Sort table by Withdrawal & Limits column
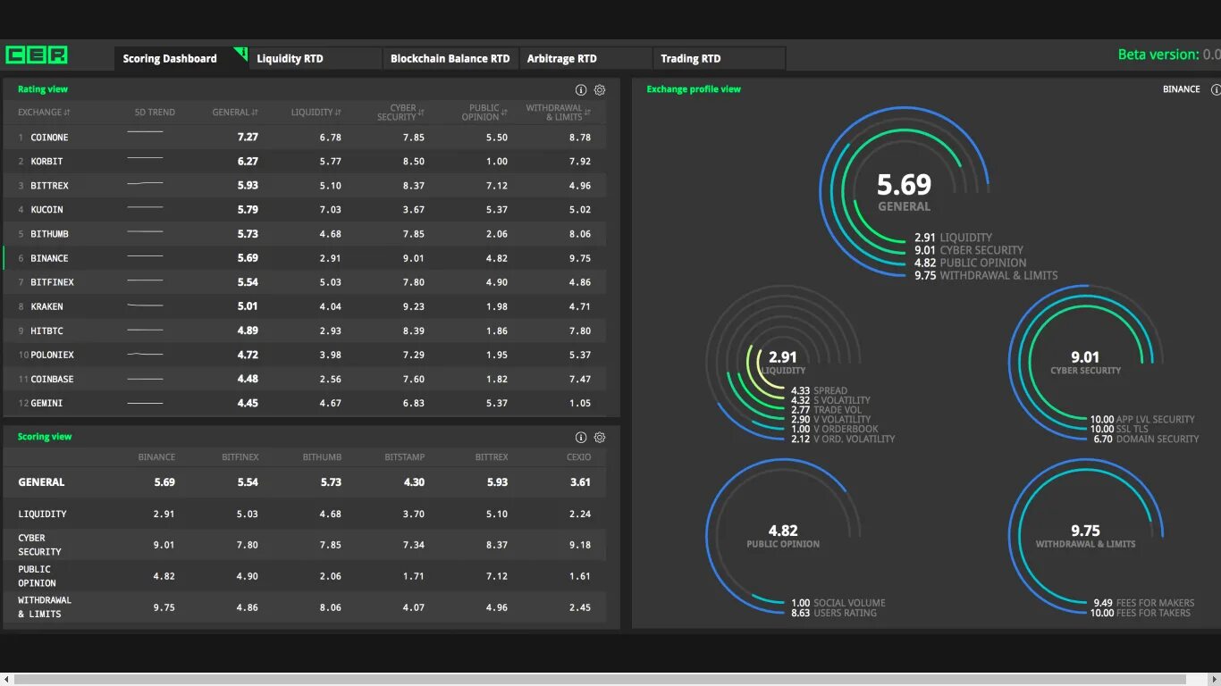 tap(559, 113)
